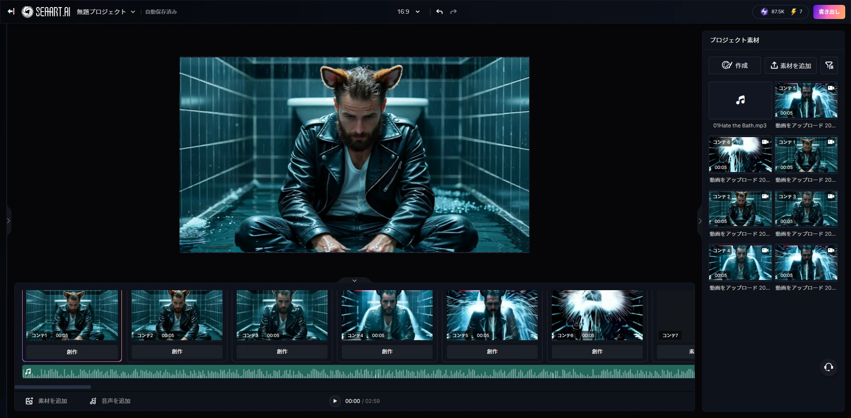Click the music note on audio track

click(x=28, y=372)
